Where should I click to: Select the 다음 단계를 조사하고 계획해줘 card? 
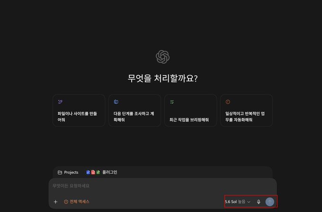tap(134, 110)
